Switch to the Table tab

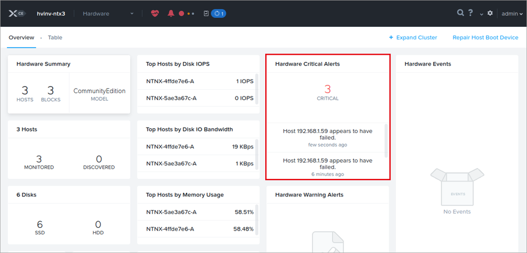55,38
